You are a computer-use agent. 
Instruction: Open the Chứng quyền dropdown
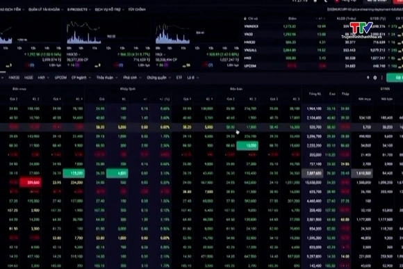158,78
